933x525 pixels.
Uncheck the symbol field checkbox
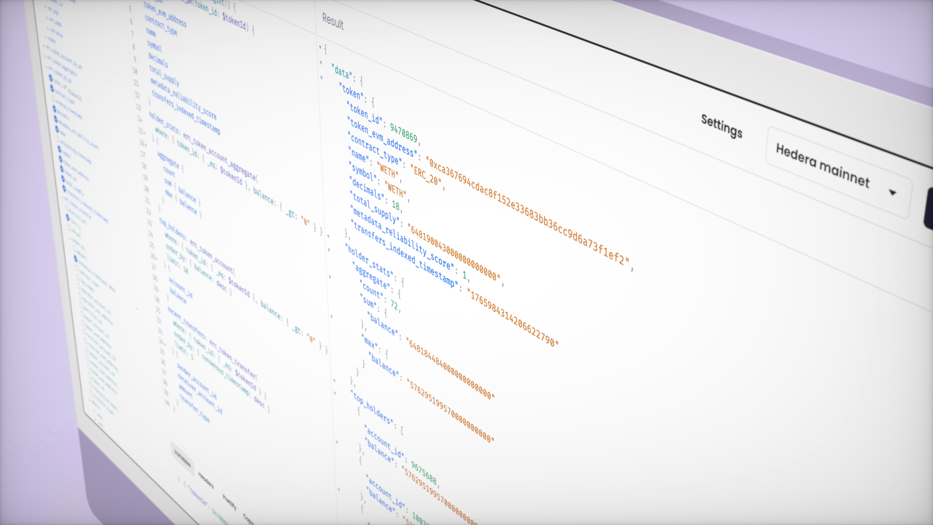[59, 149]
